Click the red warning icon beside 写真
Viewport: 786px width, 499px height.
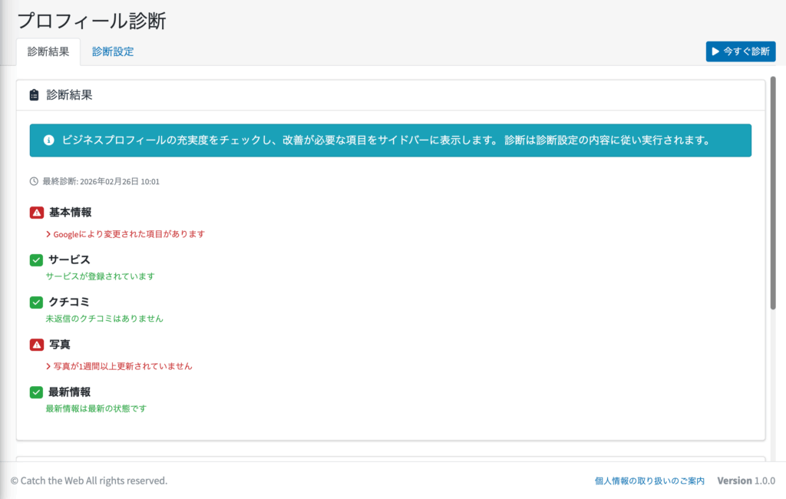(36, 345)
